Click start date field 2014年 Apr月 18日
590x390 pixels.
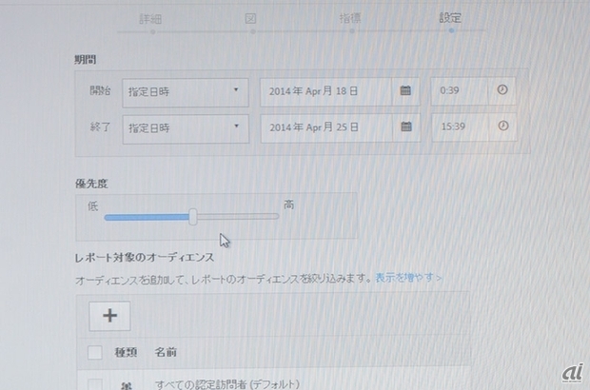tap(325, 91)
